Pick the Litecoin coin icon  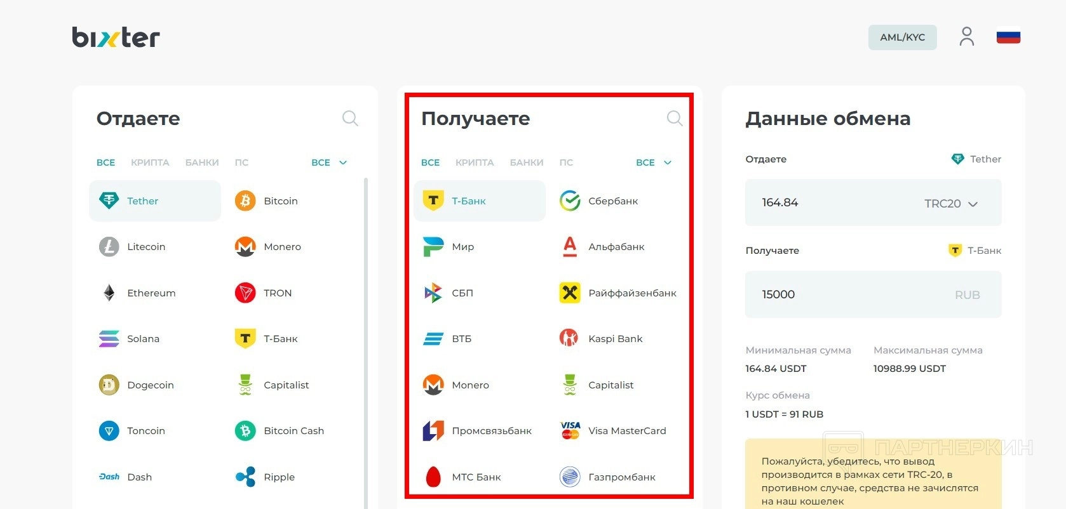[x=109, y=246]
